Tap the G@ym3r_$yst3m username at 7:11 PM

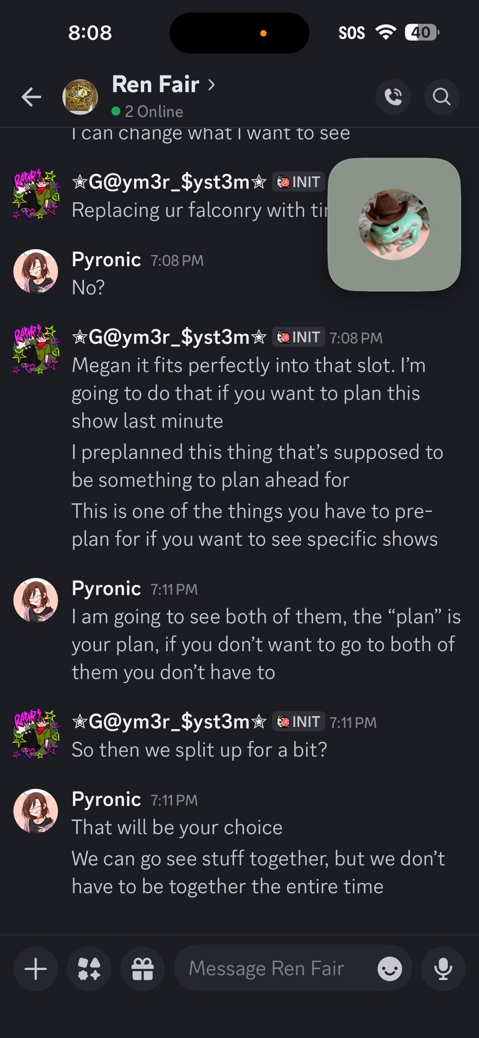click(169, 721)
